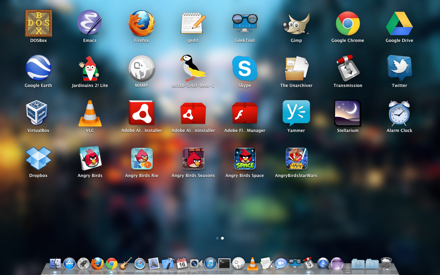
Task: Open Angry Birds Seasons
Action: click(193, 158)
